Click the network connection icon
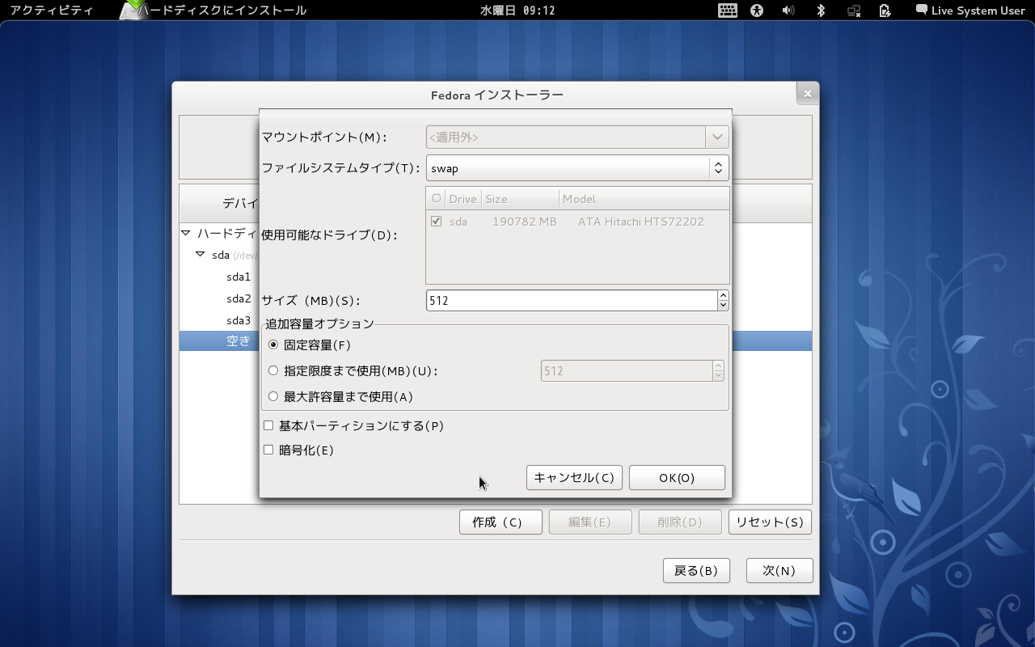Image resolution: width=1035 pixels, height=647 pixels. click(x=853, y=11)
